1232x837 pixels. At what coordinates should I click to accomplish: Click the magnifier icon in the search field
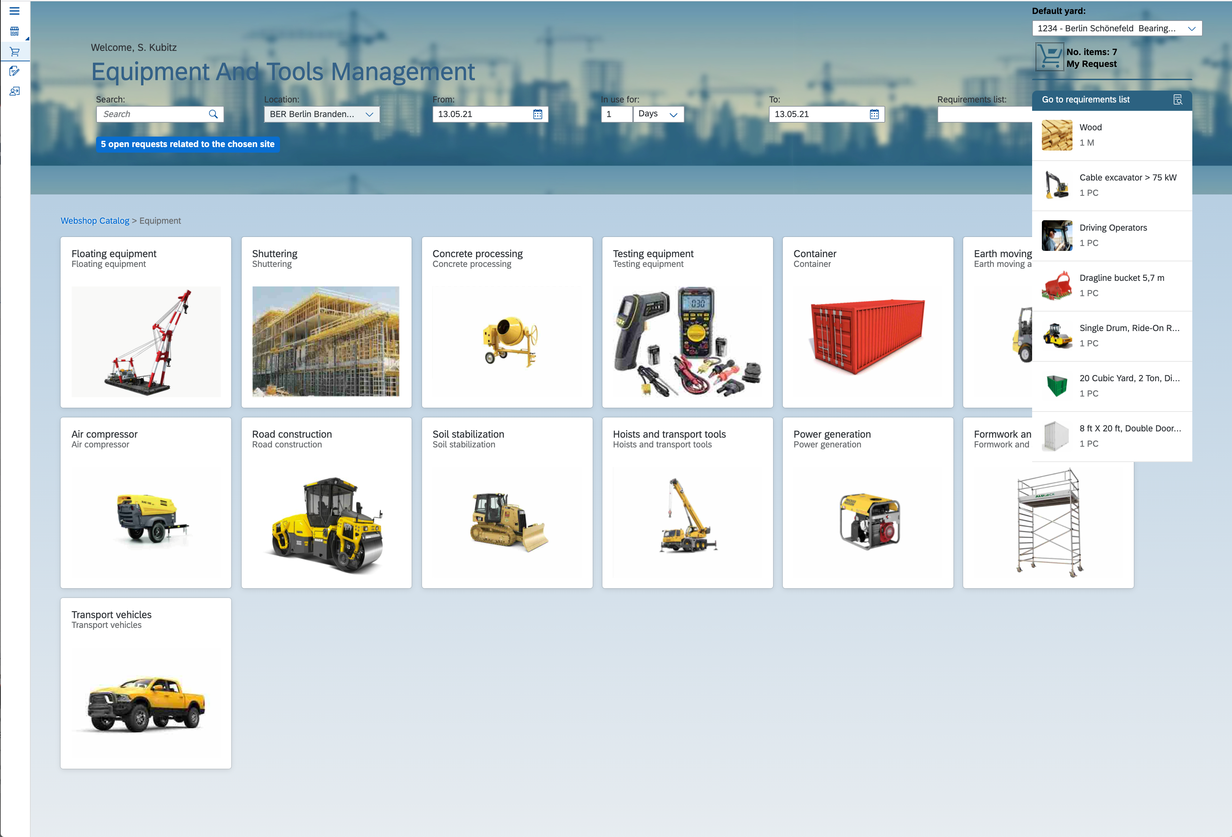tap(214, 114)
